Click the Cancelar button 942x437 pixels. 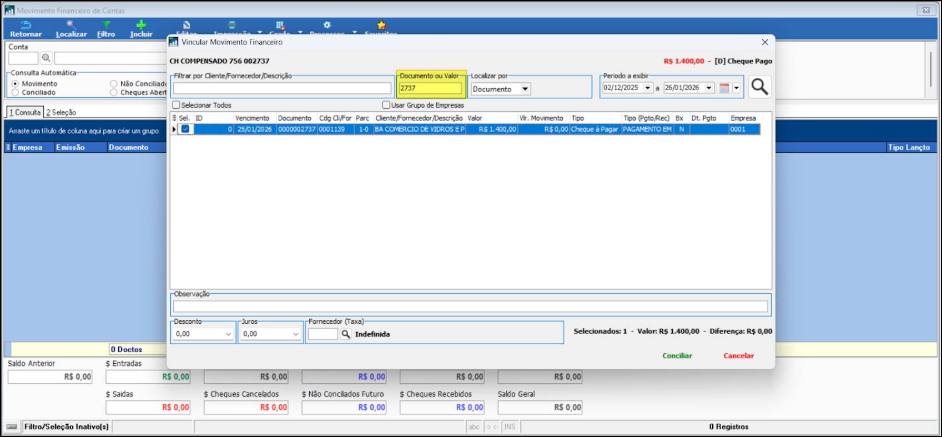[738, 355]
